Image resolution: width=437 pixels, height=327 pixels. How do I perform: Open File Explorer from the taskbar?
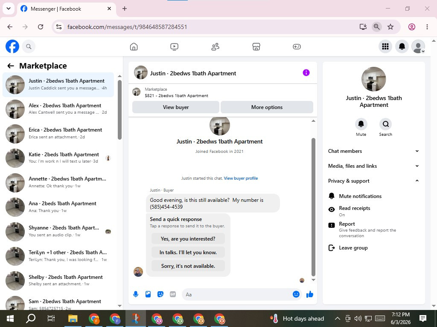click(x=73, y=318)
